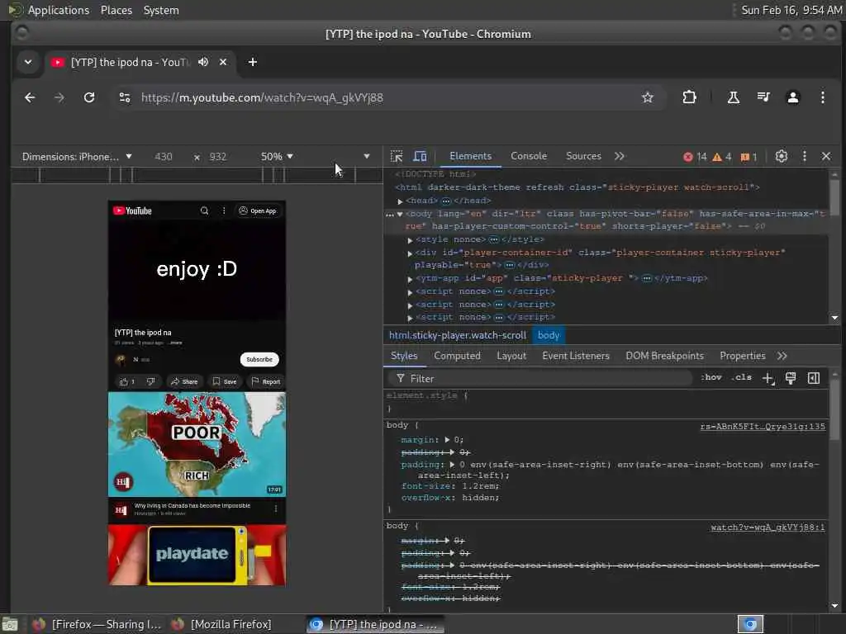Go back to the previous page

click(30, 97)
